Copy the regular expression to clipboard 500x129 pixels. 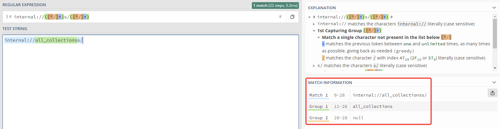pyautogui.click(x=292, y=17)
